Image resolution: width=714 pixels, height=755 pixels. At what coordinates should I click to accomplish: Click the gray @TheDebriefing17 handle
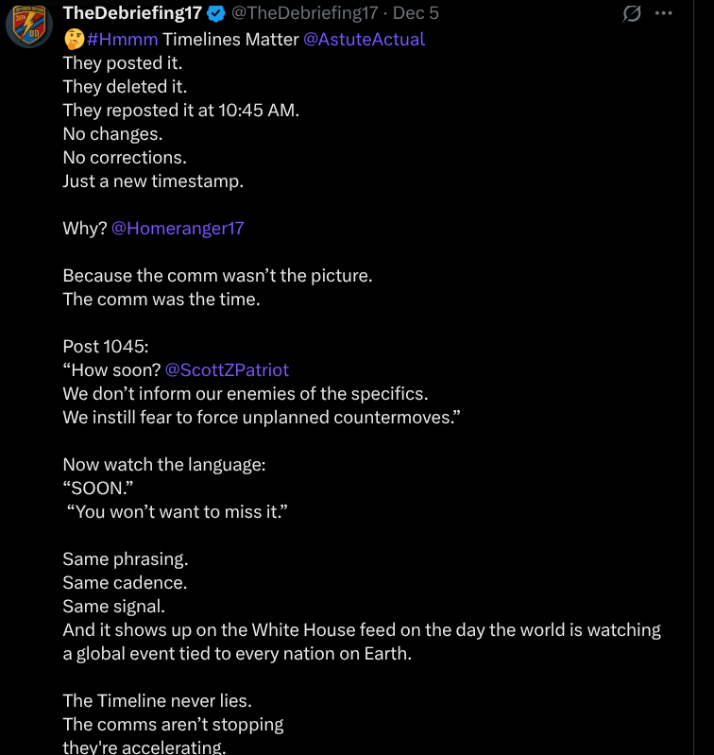[304, 13]
